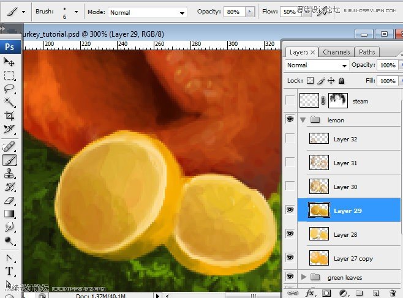Select the Move tool
Viewport: 403px width, 298px height.
pyautogui.click(x=9, y=62)
